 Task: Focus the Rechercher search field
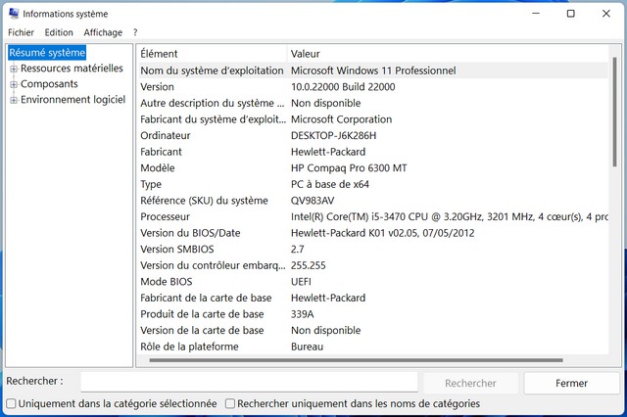coord(249,382)
